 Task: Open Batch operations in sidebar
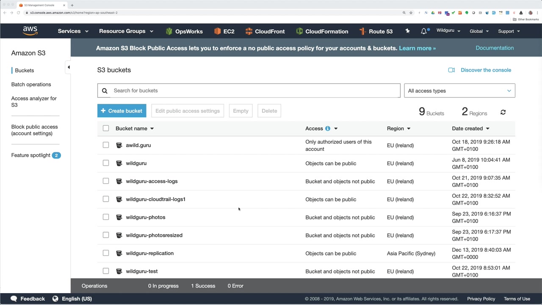click(31, 84)
